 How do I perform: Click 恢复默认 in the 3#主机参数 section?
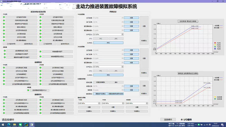[x=144, y=73]
